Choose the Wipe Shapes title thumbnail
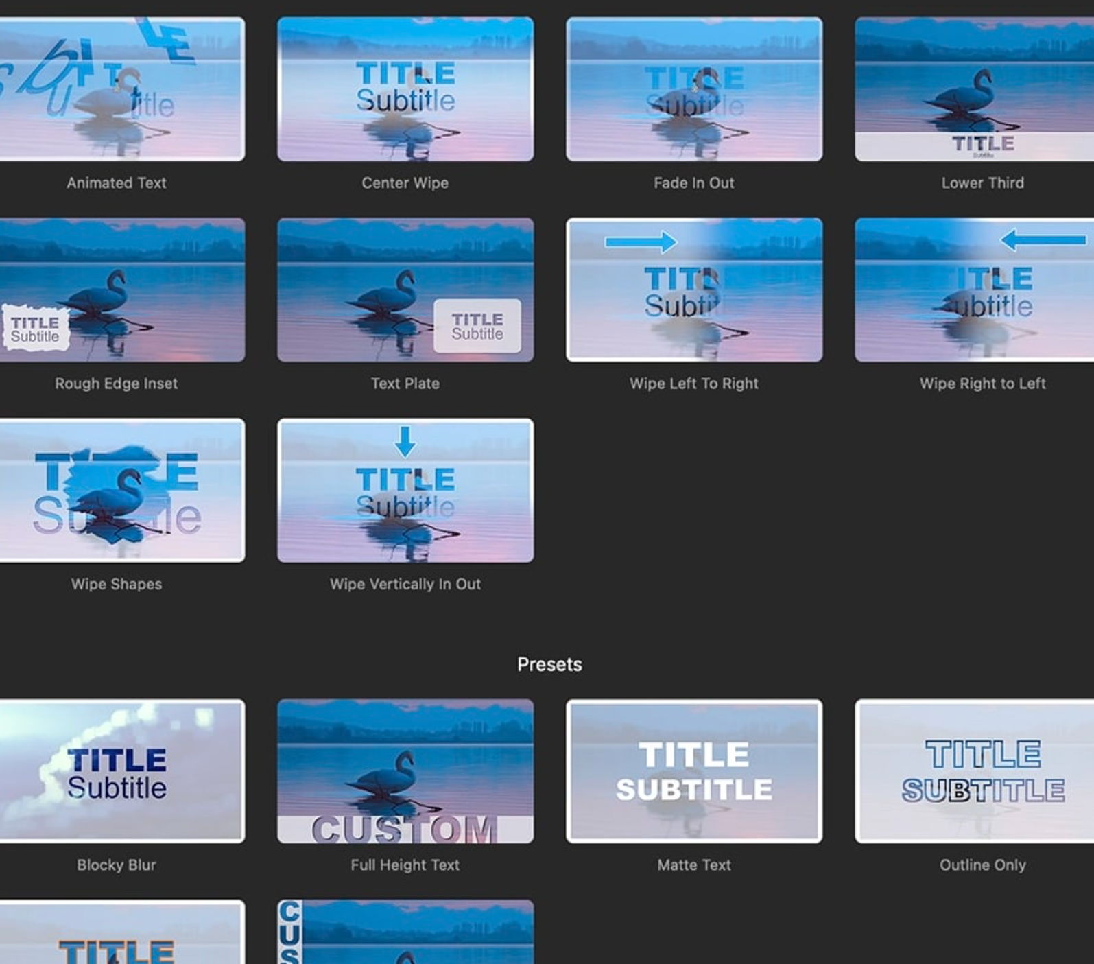 click(x=122, y=491)
